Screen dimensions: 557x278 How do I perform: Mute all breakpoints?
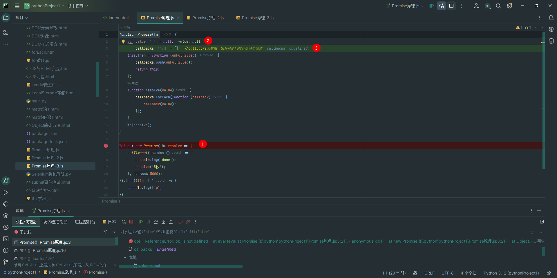188,222
